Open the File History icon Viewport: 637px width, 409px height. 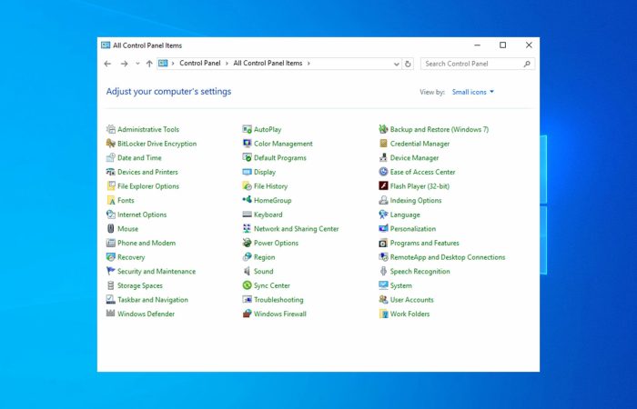coord(247,186)
